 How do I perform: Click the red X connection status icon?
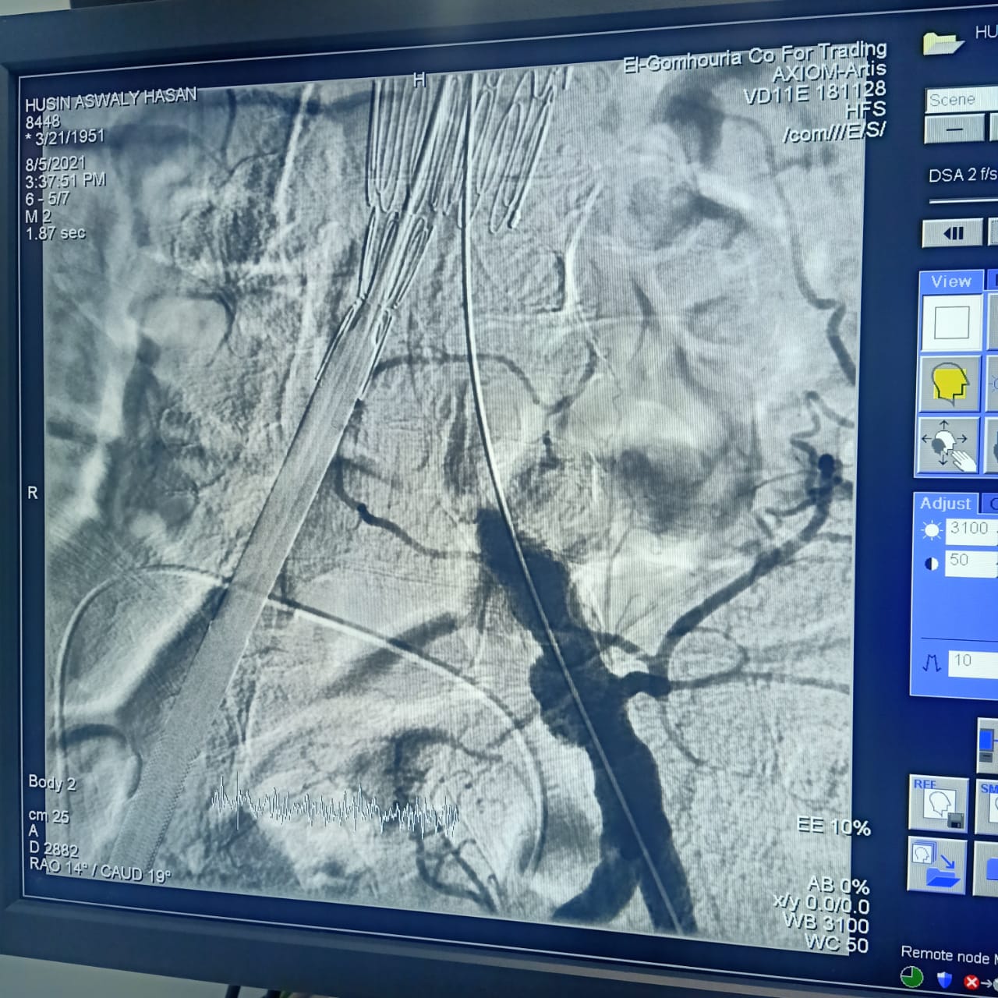click(971, 982)
